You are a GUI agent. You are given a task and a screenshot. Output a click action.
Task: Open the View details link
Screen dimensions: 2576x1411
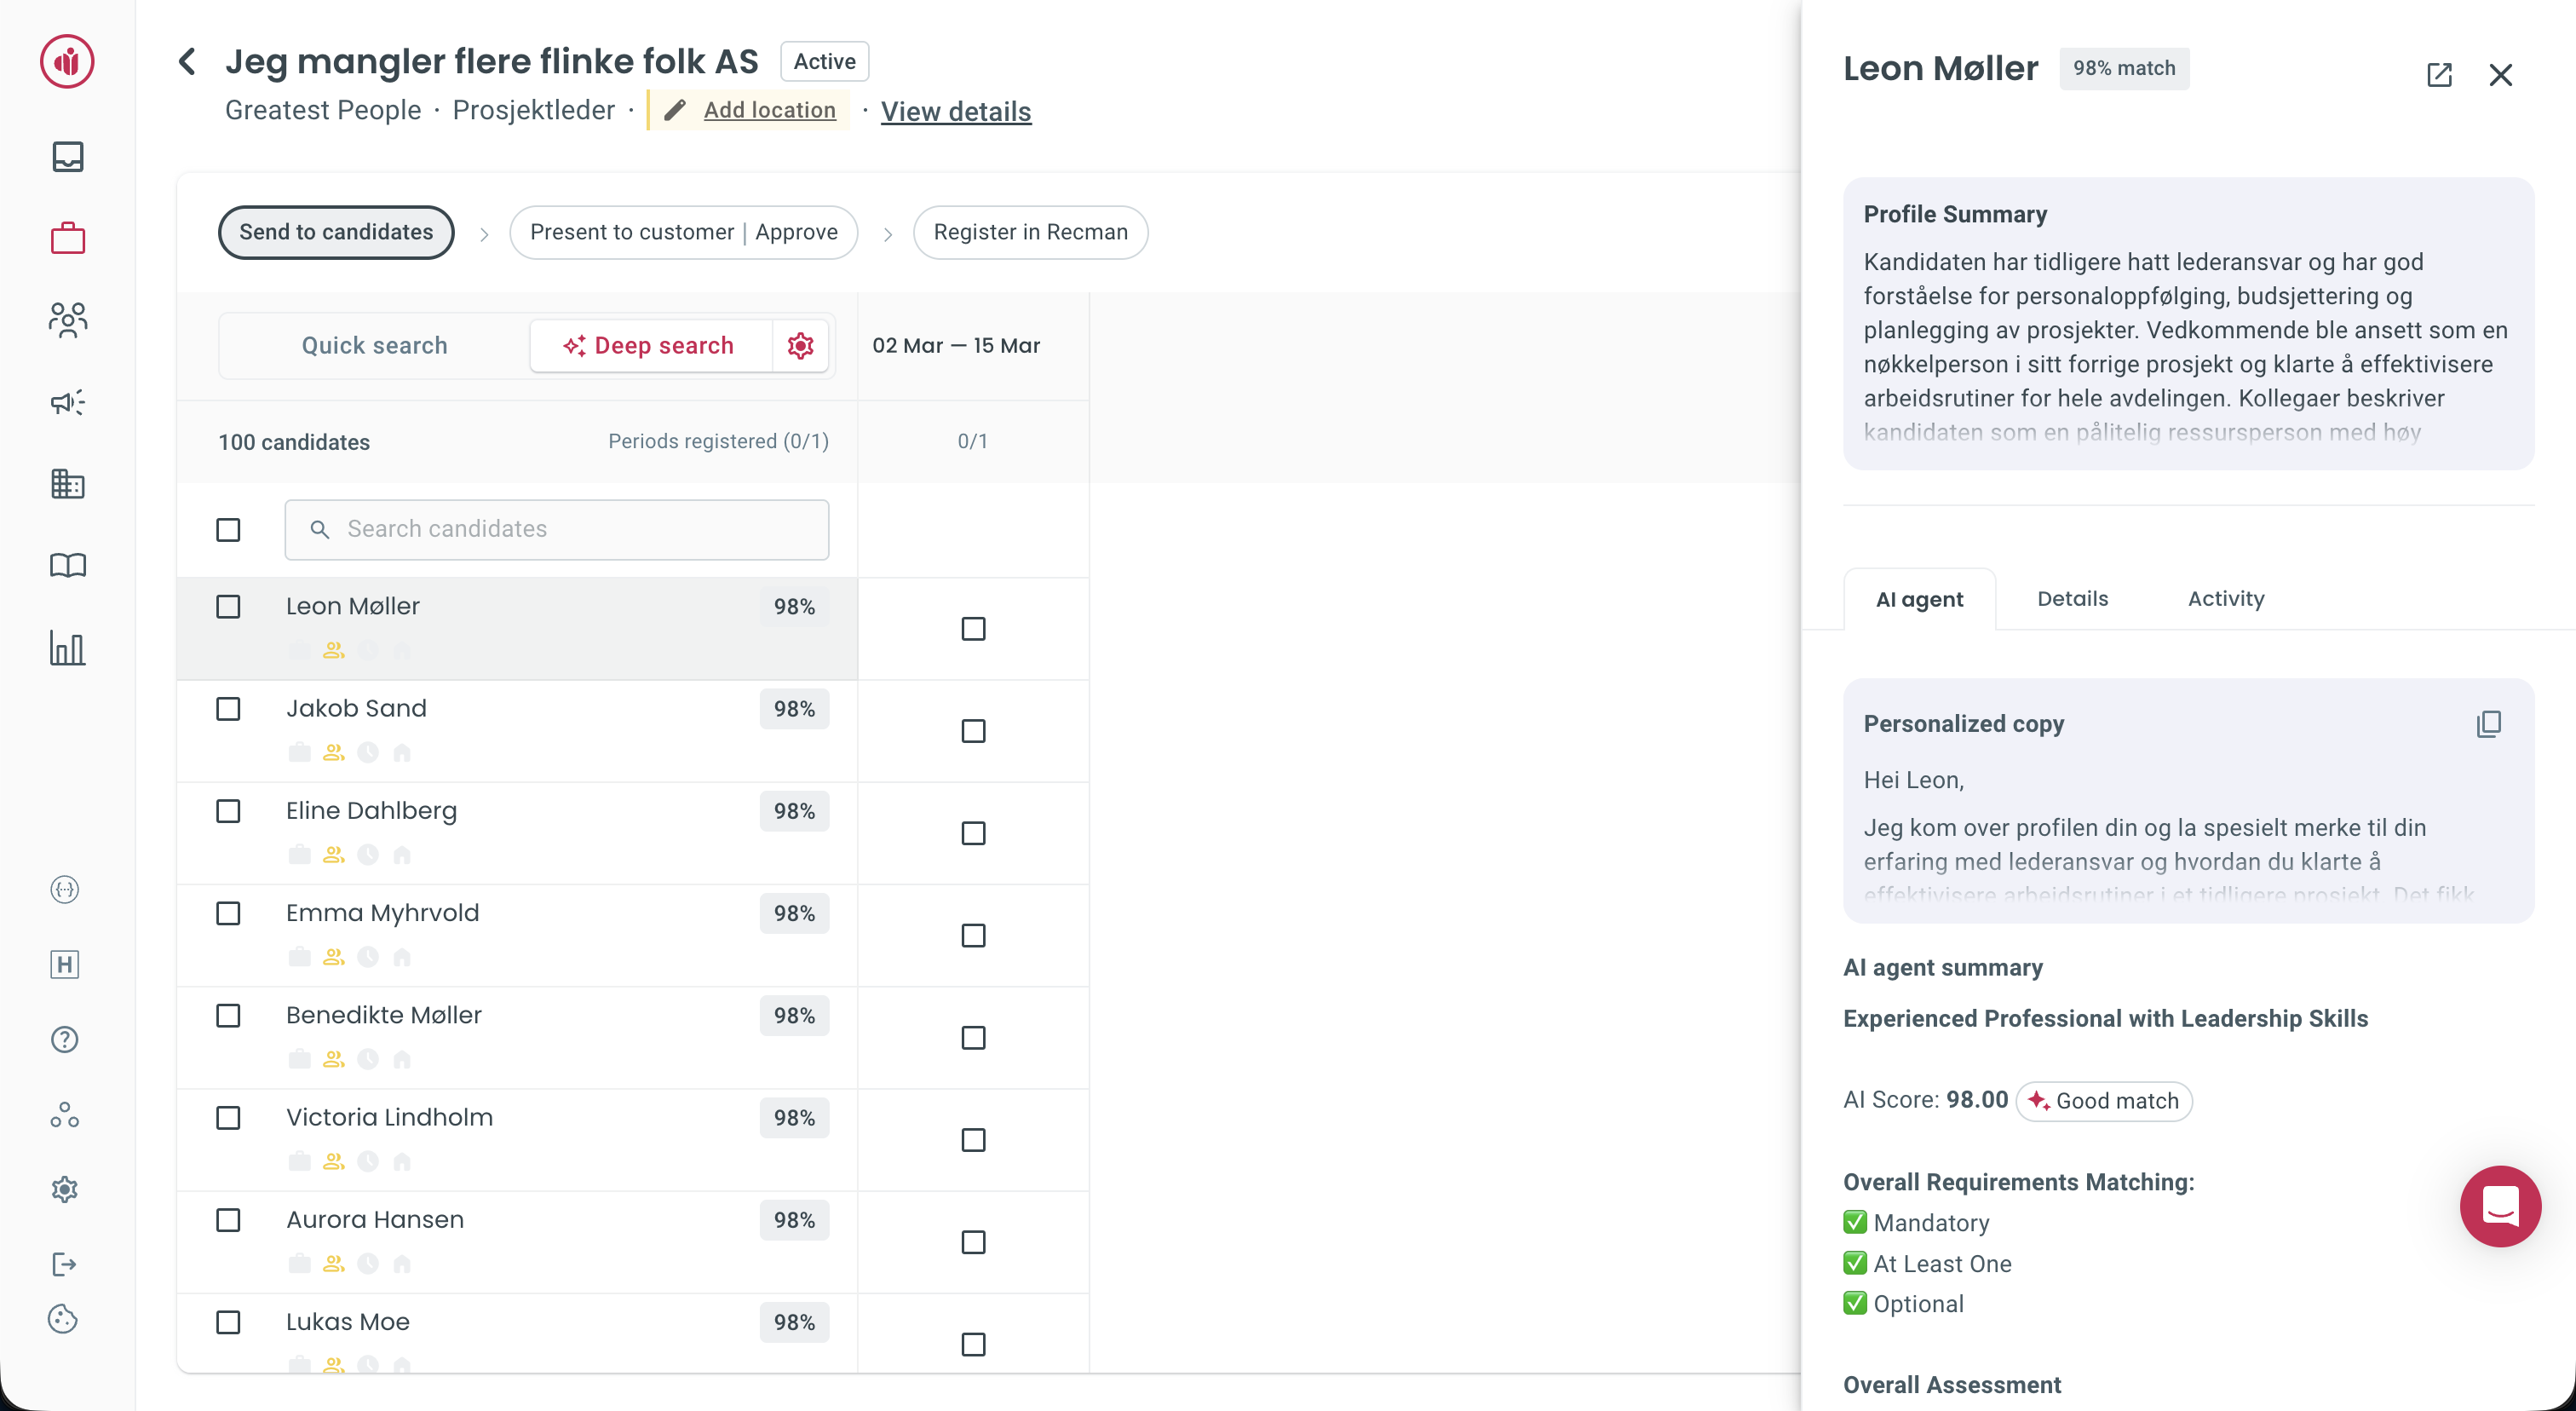[956, 111]
